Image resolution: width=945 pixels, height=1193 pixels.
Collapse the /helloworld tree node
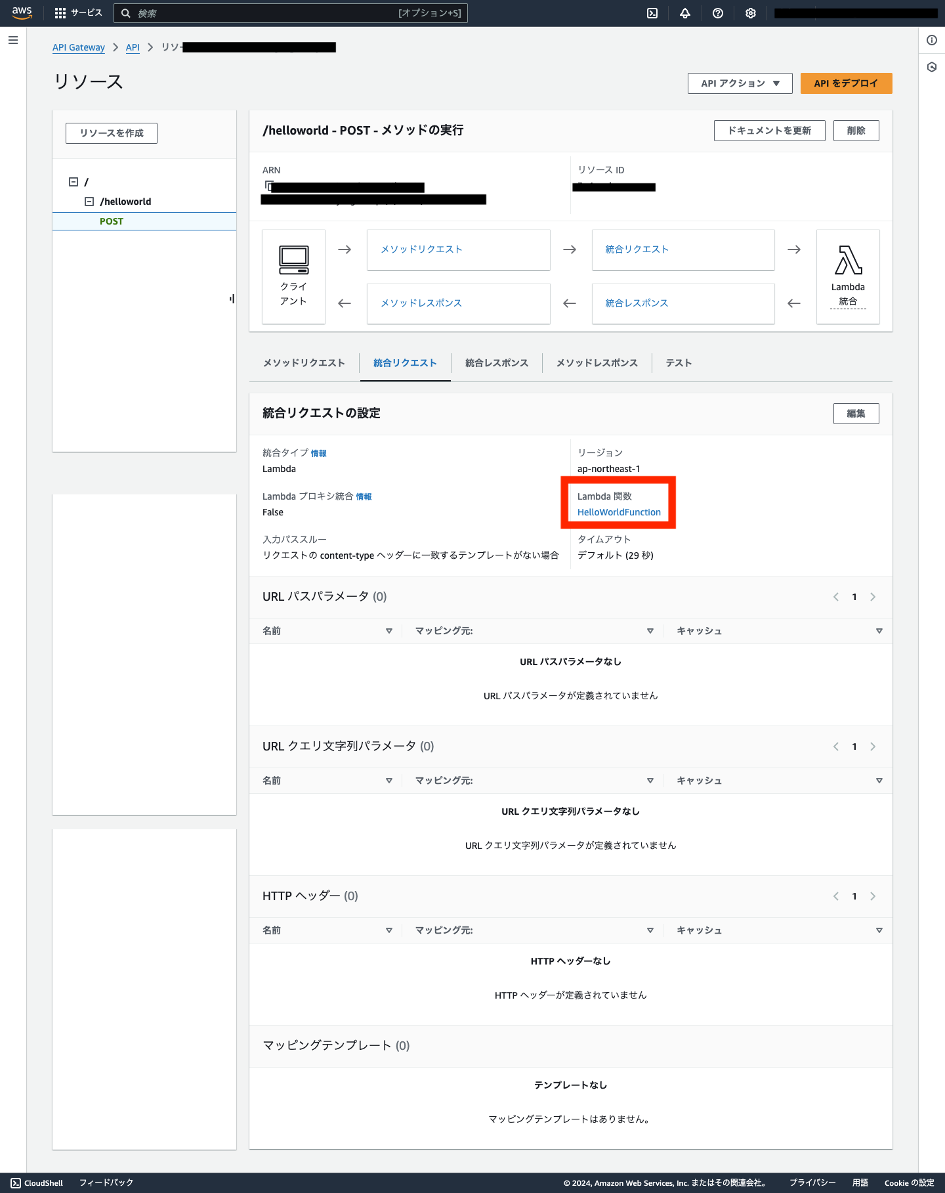pos(89,202)
